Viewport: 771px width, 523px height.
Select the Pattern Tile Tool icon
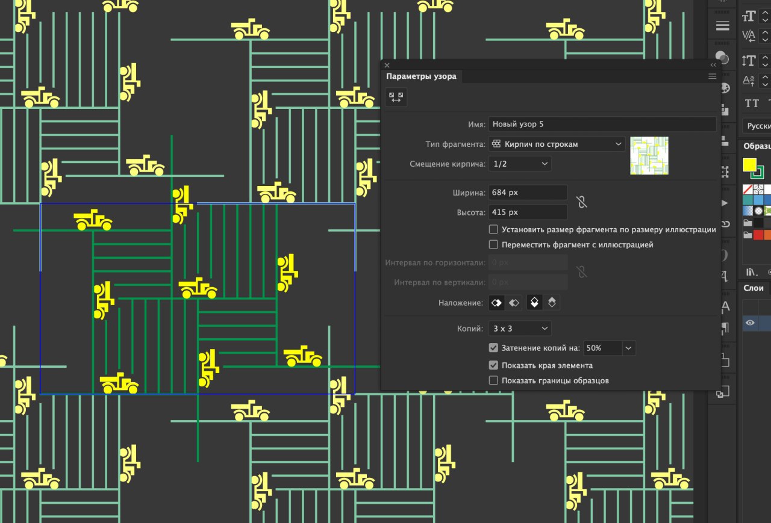(x=396, y=97)
